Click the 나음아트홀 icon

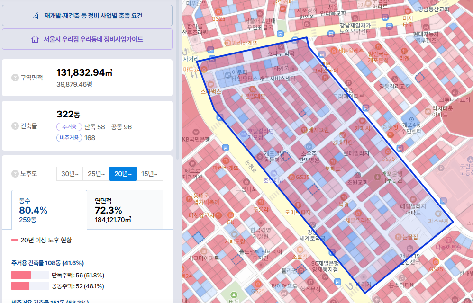coord(448,240)
